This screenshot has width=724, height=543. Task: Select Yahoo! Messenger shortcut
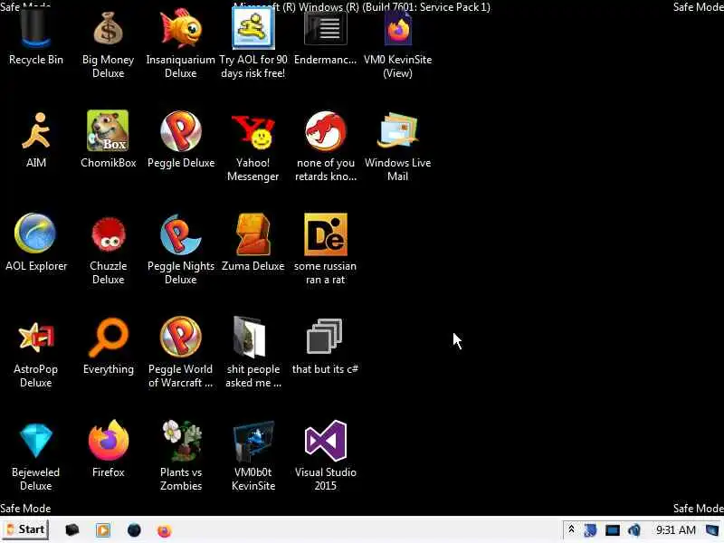point(253,131)
